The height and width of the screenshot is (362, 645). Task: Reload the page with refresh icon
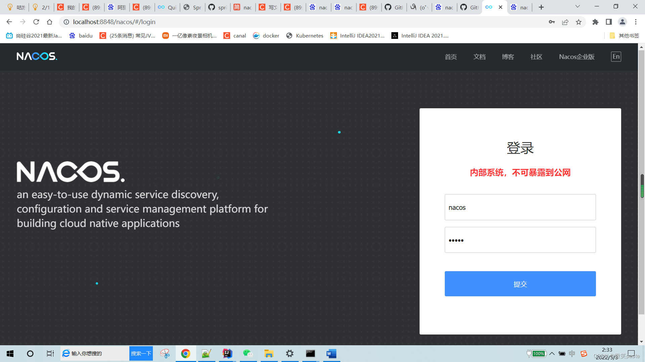pos(36,22)
